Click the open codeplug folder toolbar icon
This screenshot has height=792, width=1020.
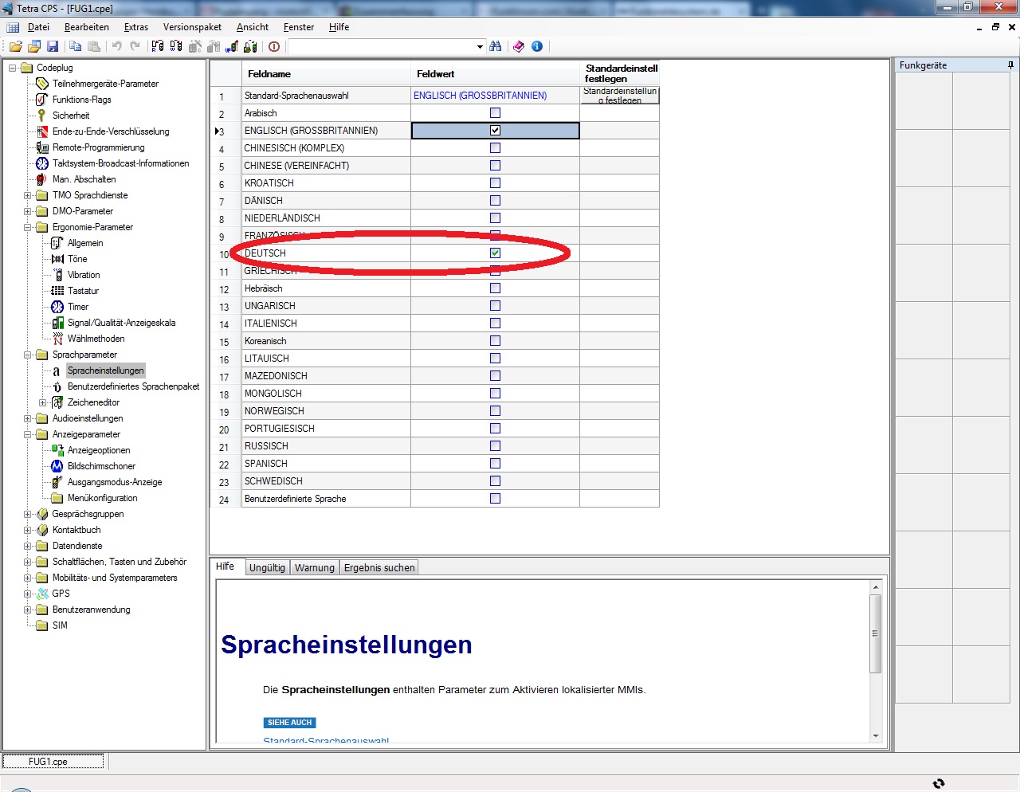click(x=15, y=47)
